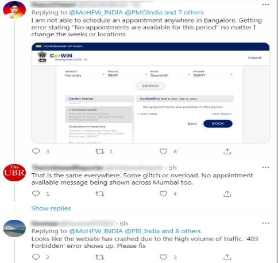This screenshot has width=278, height=263.
Task: Reply to the Bangalore appointment tweet
Action: [36, 151]
